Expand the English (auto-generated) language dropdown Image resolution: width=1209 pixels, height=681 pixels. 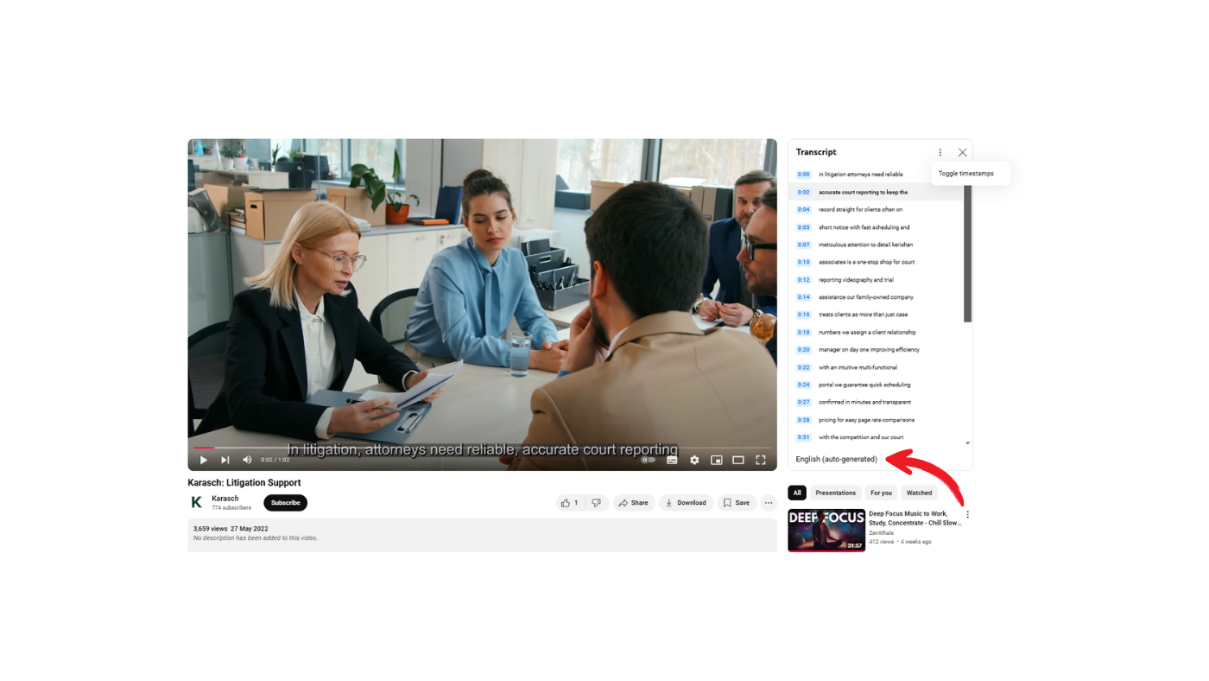click(836, 459)
